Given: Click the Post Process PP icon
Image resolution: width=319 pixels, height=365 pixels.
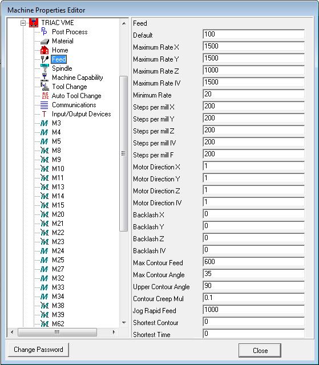Looking at the screenshot, I should coord(45,32).
